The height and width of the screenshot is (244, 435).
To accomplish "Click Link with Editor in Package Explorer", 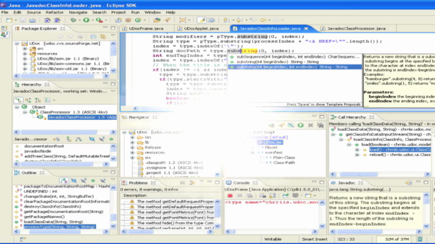I will 103,37.
